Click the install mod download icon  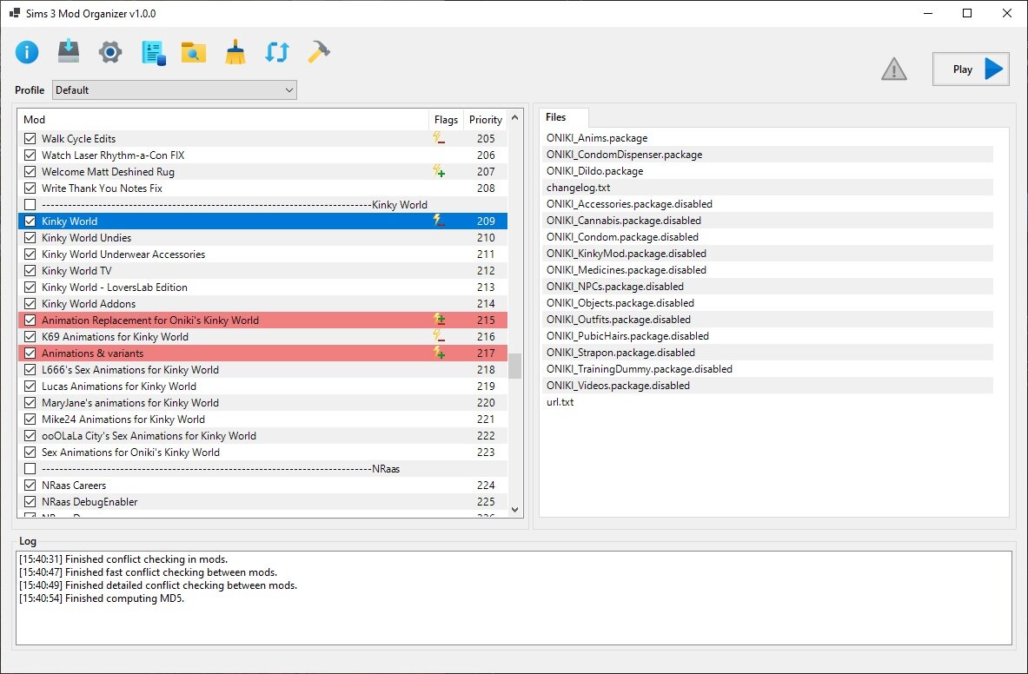[68, 52]
